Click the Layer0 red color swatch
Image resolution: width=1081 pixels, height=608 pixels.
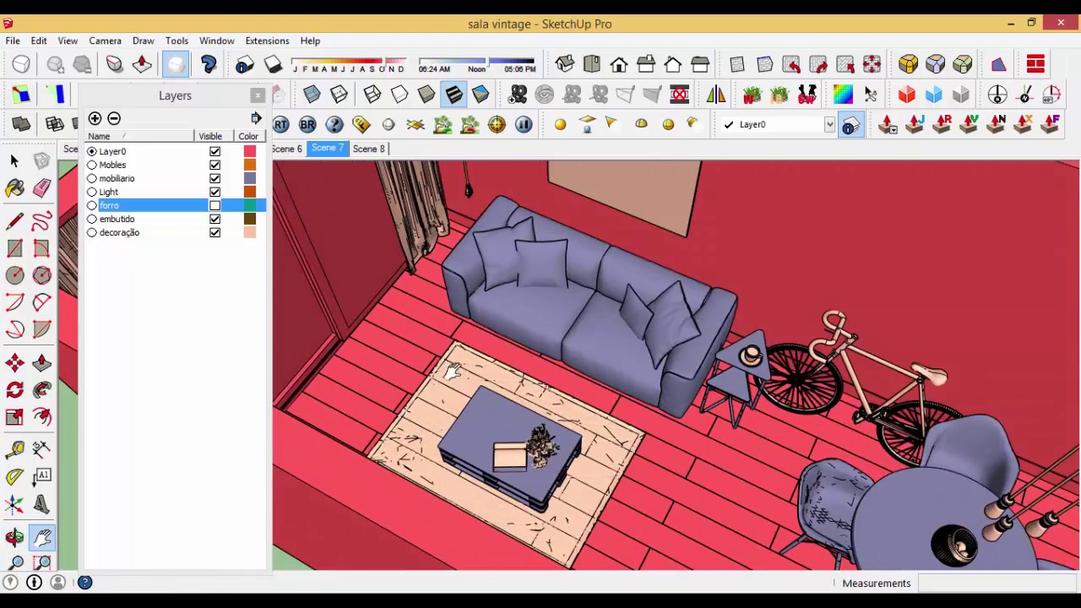click(x=249, y=151)
